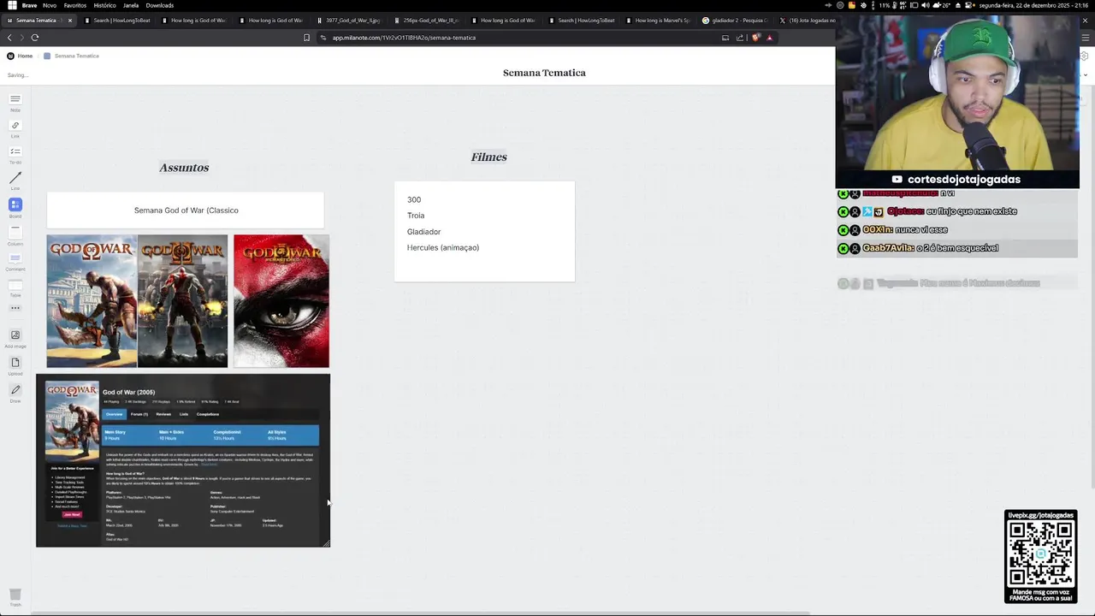Select the Filmes heading
The height and width of the screenshot is (616, 1095).
click(x=489, y=157)
